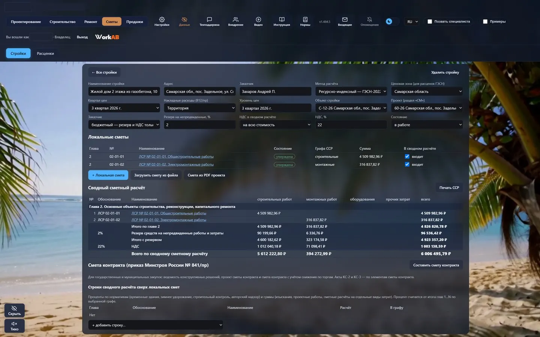
Task: Click Загрузить смету из файла
Action: pyautogui.click(x=156, y=175)
